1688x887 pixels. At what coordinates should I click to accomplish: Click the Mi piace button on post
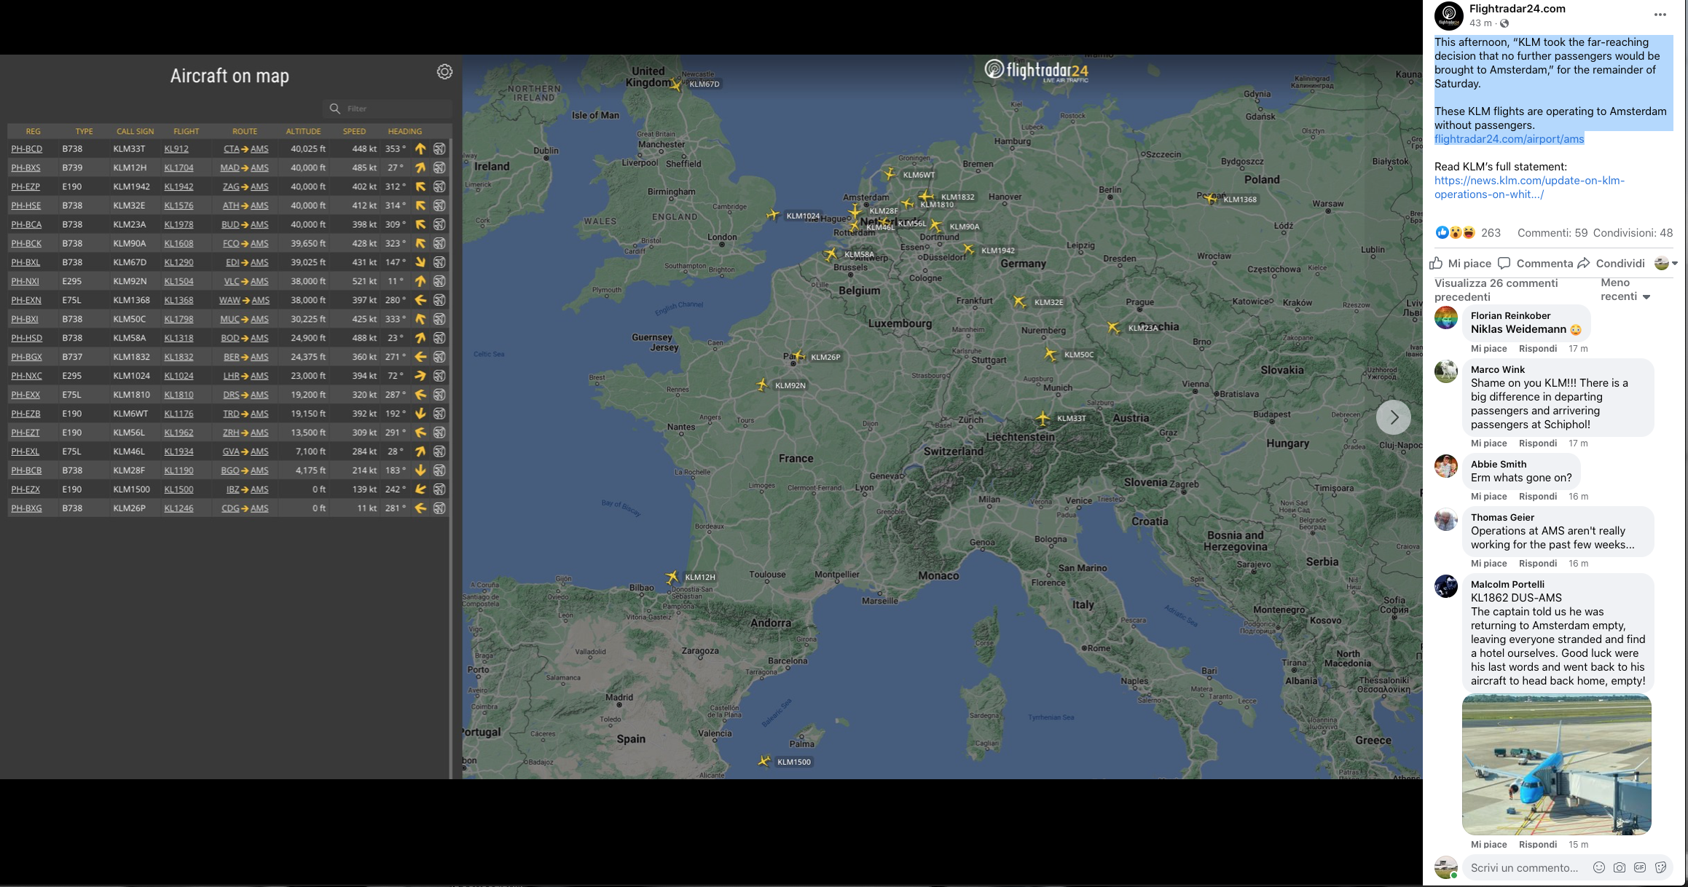coord(1460,264)
